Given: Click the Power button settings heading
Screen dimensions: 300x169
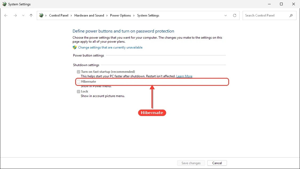Looking at the screenshot, I should [88, 55].
